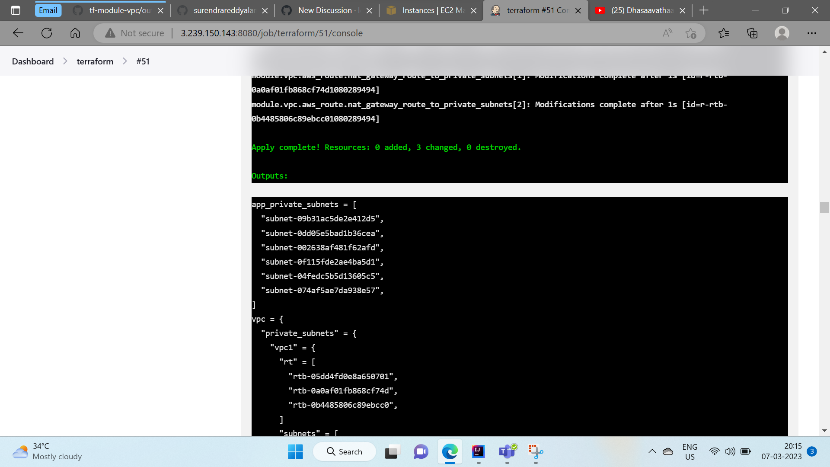Refresh the Jenkins console page
This screenshot has height=467, width=830.
(47, 33)
